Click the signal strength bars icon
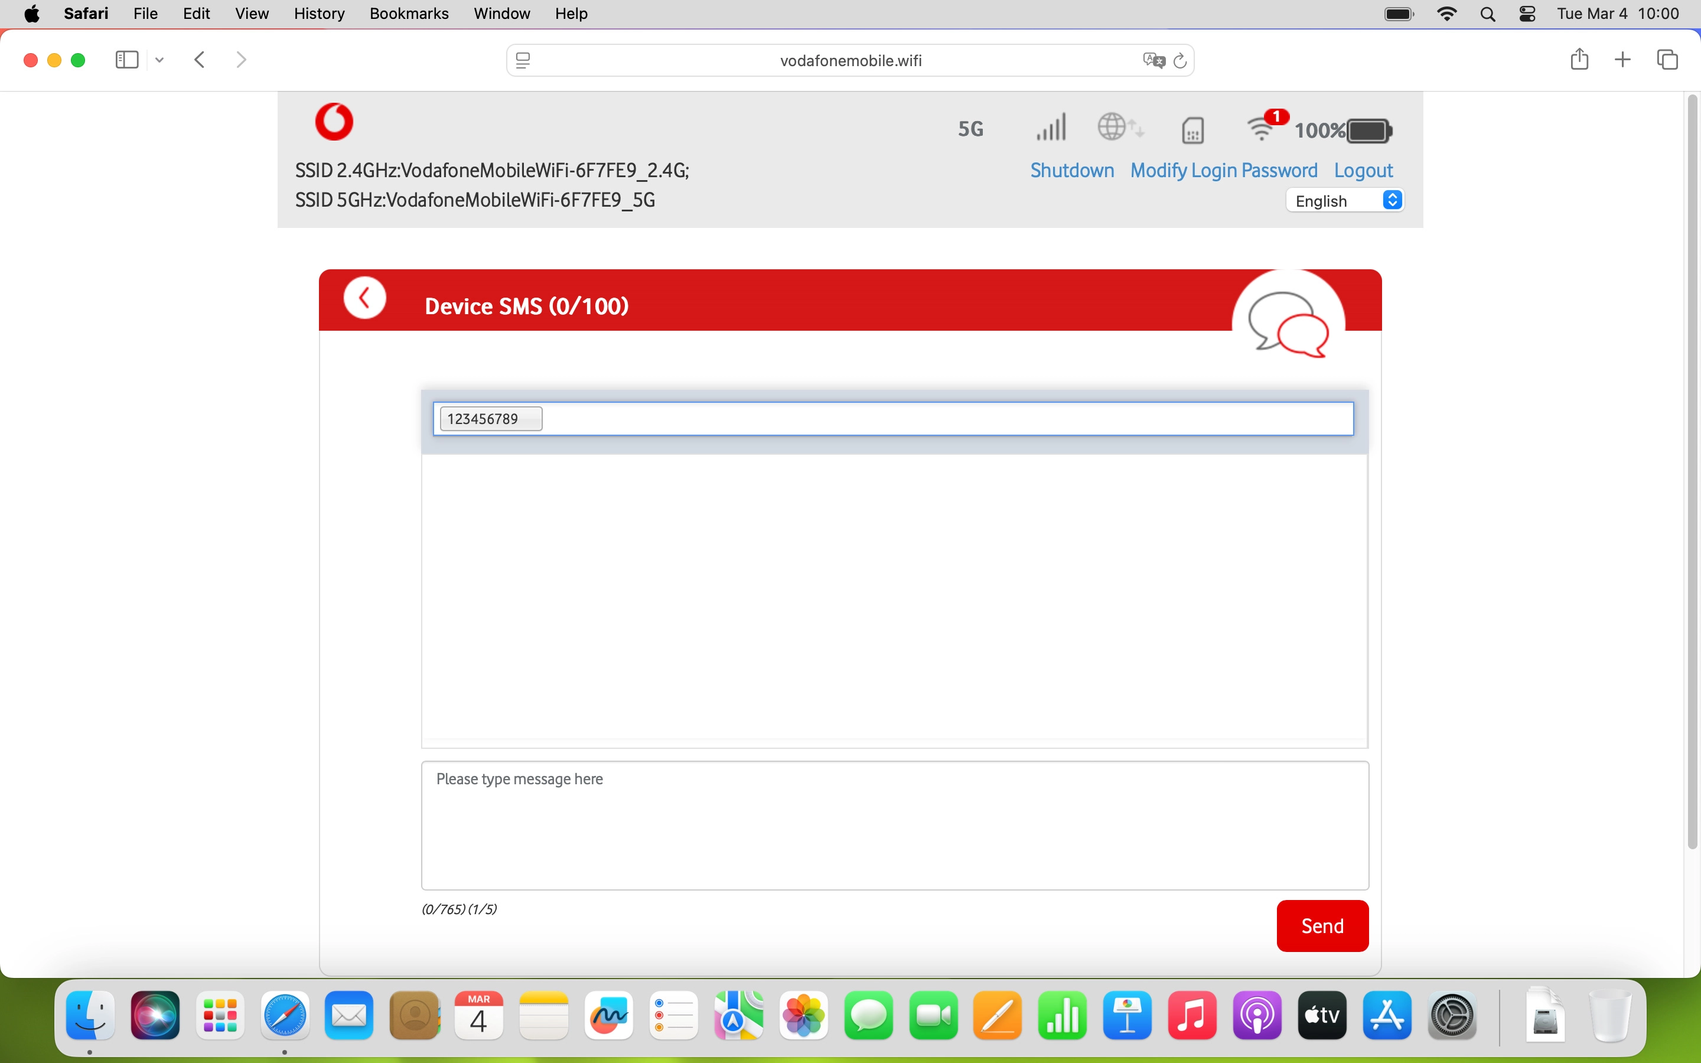Image resolution: width=1701 pixels, height=1063 pixels. [x=1051, y=128]
